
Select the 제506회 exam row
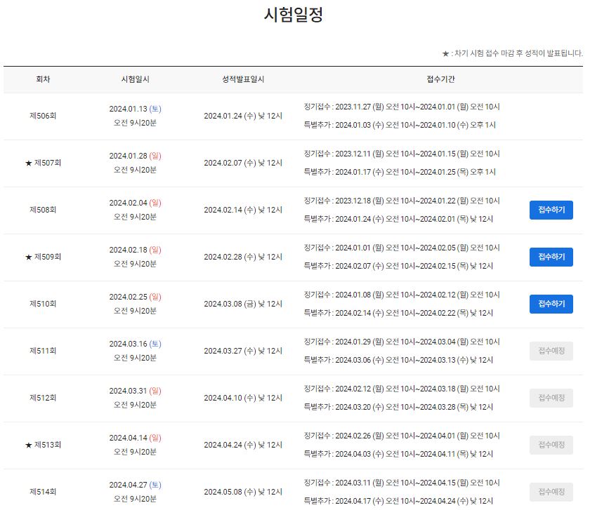click(46, 116)
